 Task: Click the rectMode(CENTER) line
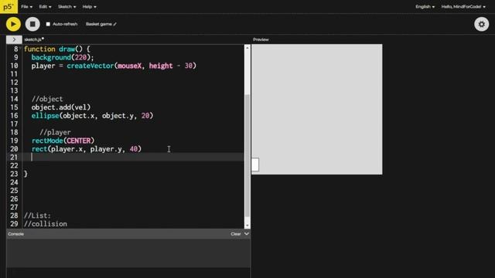click(63, 141)
